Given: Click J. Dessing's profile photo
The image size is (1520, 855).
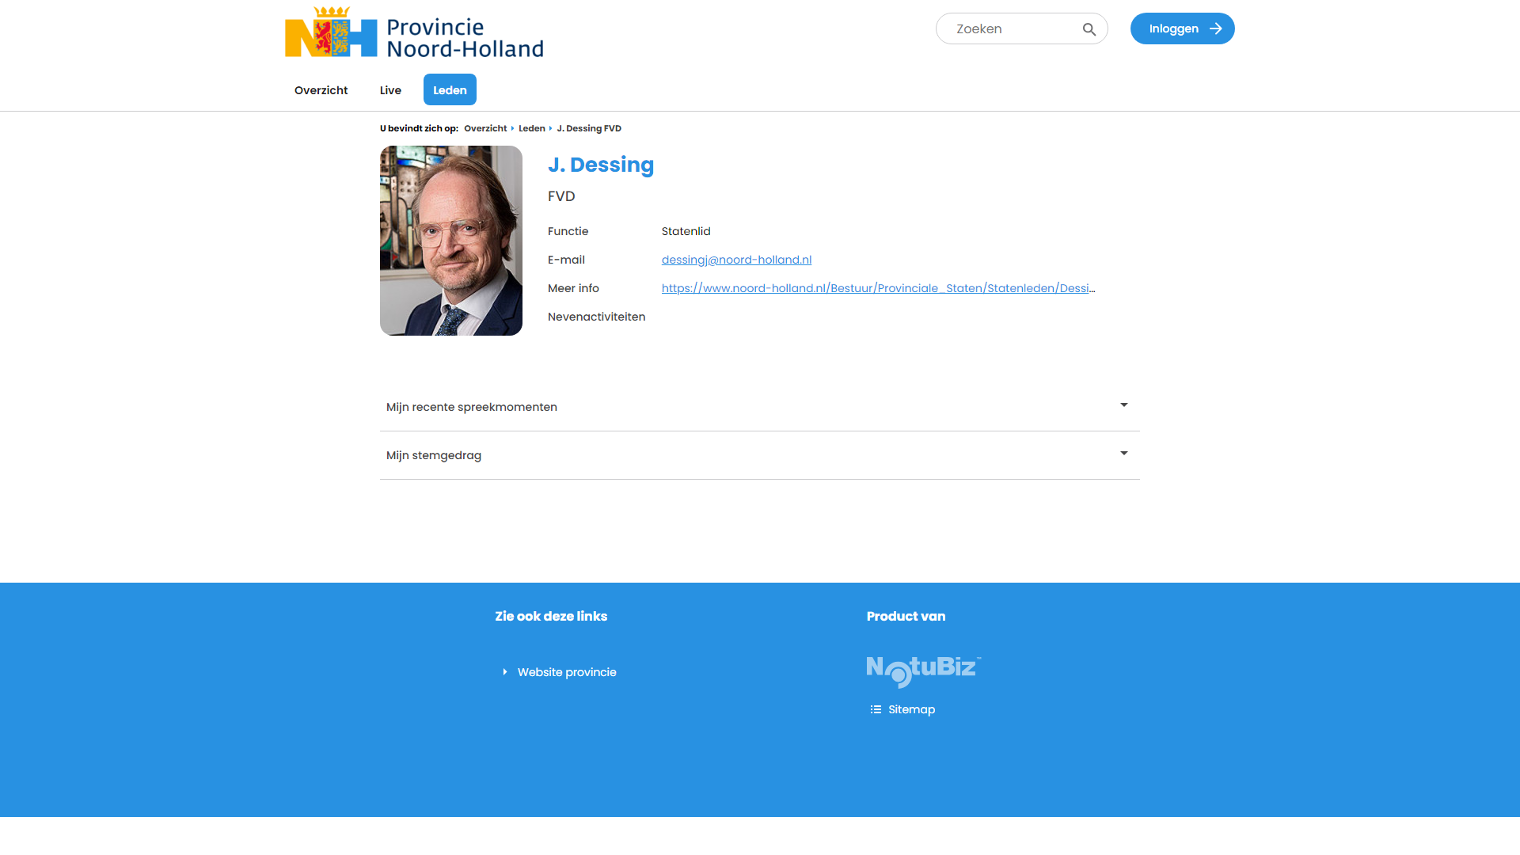Looking at the screenshot, I should 451,241.
